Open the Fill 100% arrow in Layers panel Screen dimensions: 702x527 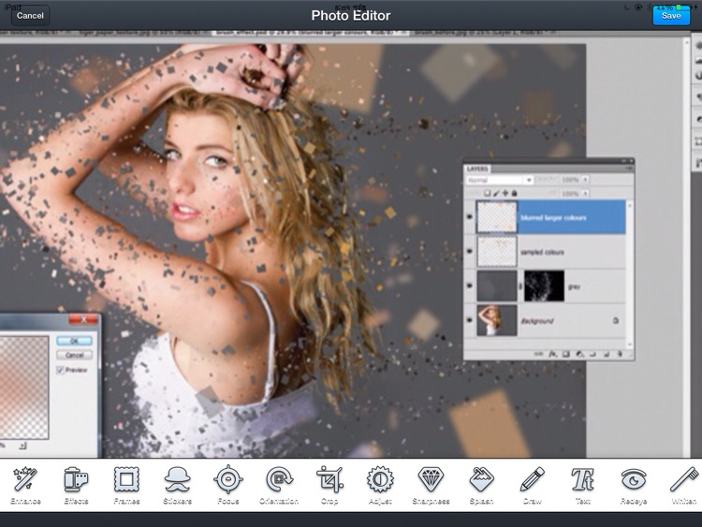(x=585, y=194)
